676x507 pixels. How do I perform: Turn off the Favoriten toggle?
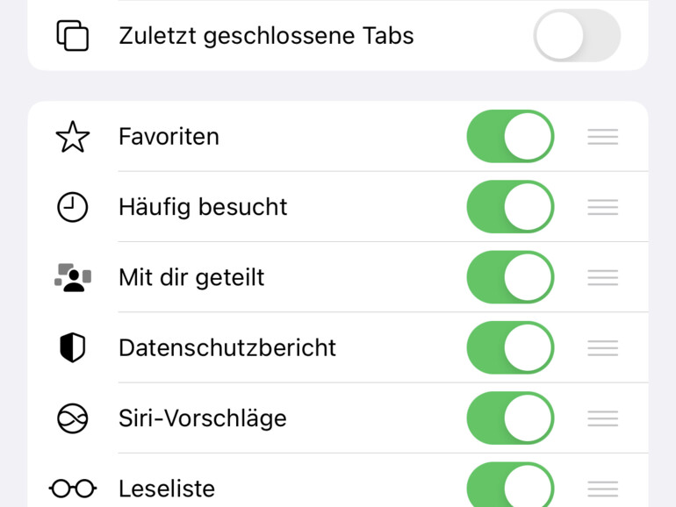click(510, 137)
